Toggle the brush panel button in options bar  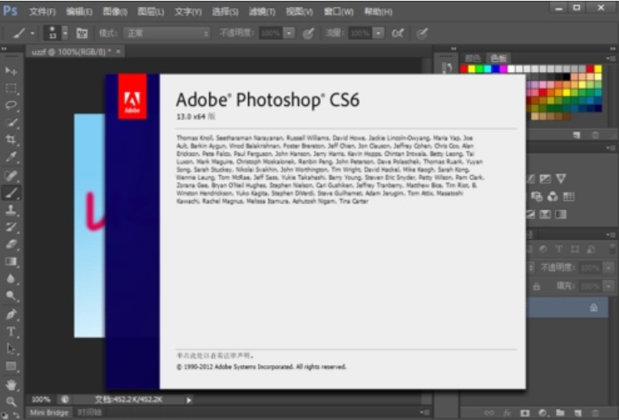(82, 33)
